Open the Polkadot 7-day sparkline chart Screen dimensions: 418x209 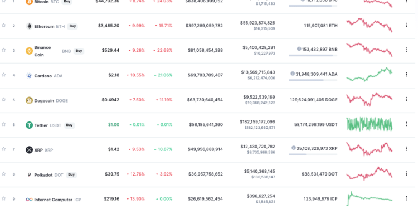click(x=369, y=173)
